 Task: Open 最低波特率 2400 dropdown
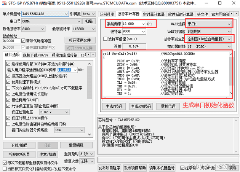34,29
